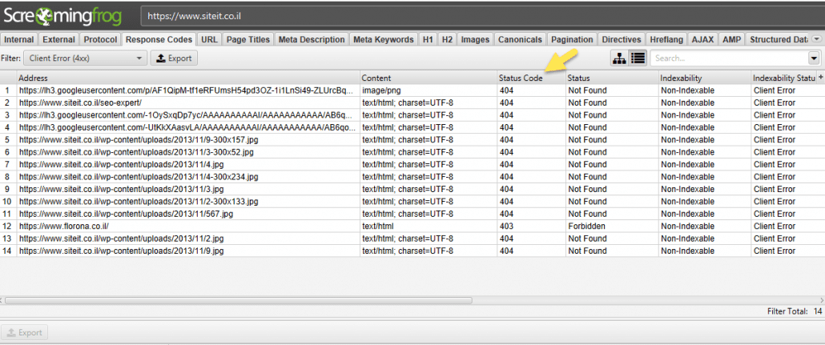Viewport: 825px width, 345px height.
Task: Select the googleusercontent AF1QipM URL in row 1
Action: point(188,90)
